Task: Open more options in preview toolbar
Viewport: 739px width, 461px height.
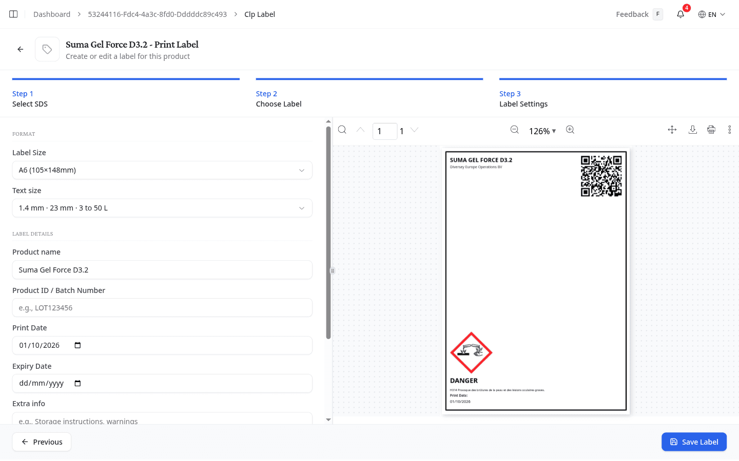Action: (x=730, y=130)
